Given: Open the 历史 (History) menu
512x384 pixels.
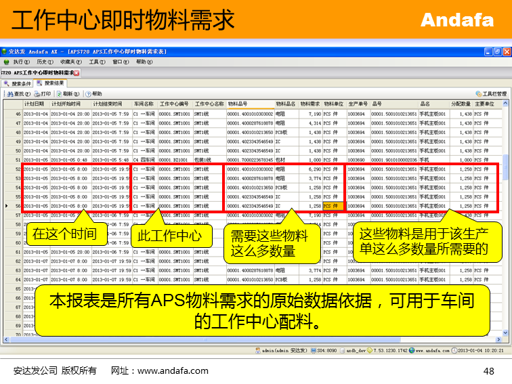Looking at the screenshot, I should [x=44, y=62].
